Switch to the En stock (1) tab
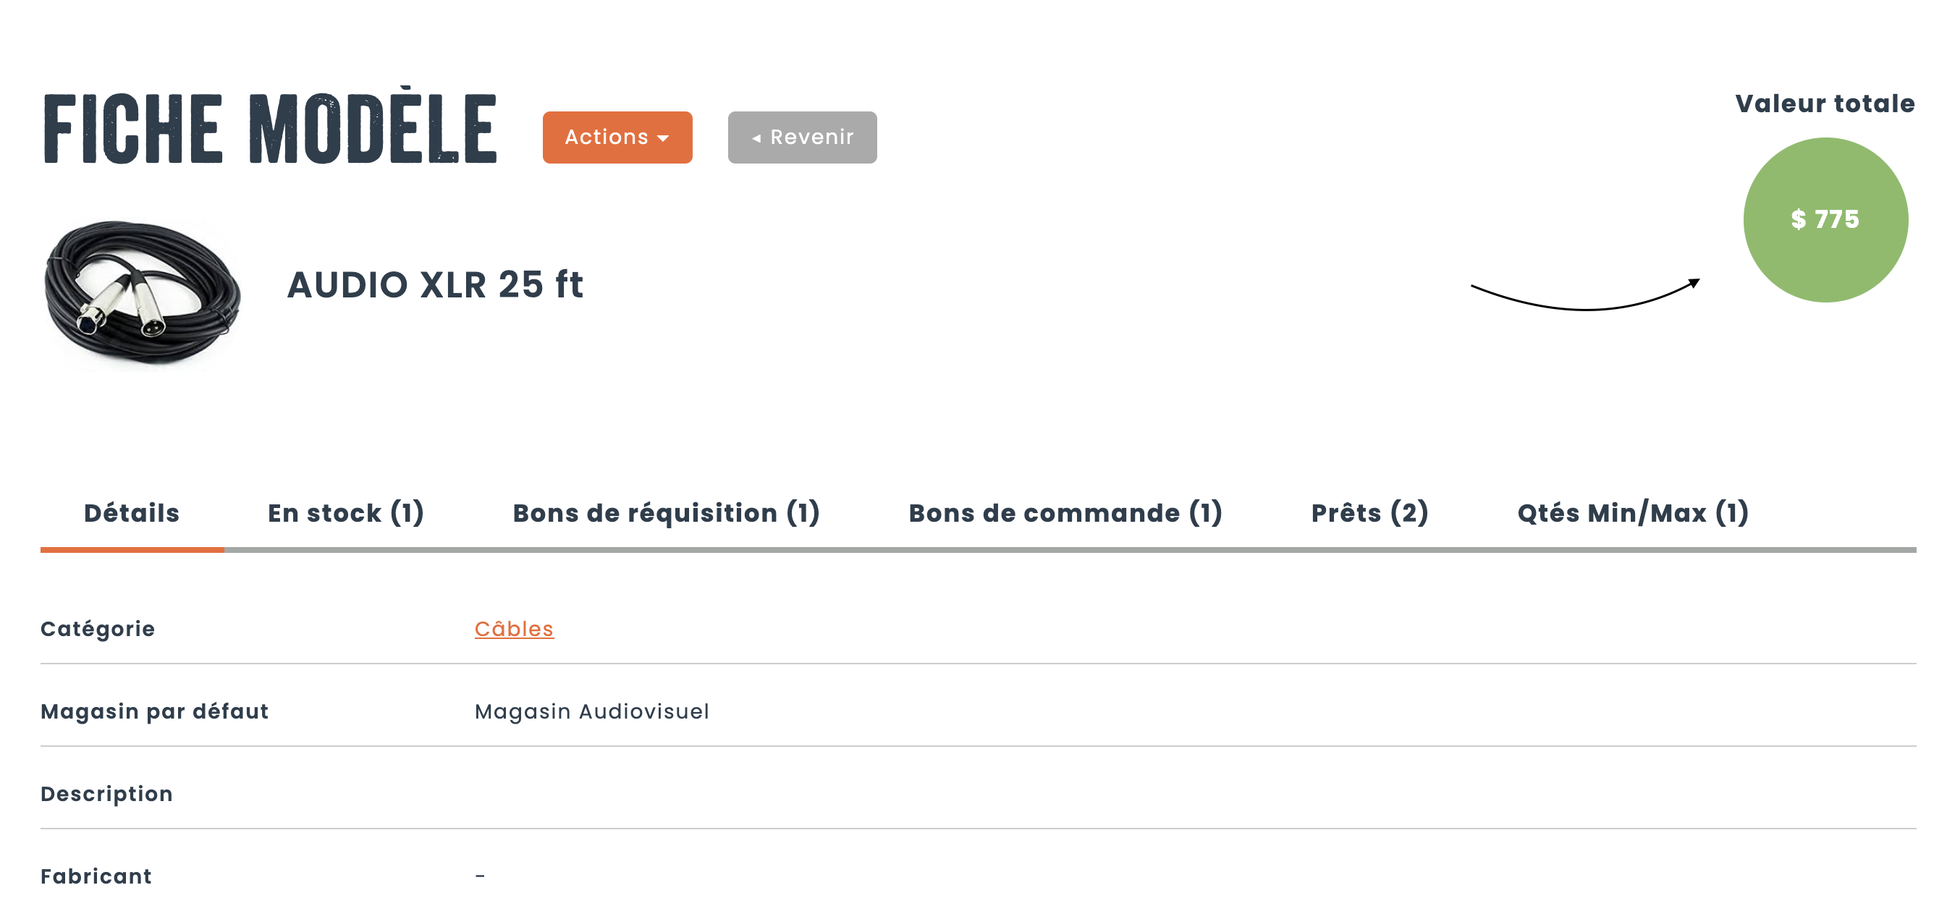 tap(345, 513)
